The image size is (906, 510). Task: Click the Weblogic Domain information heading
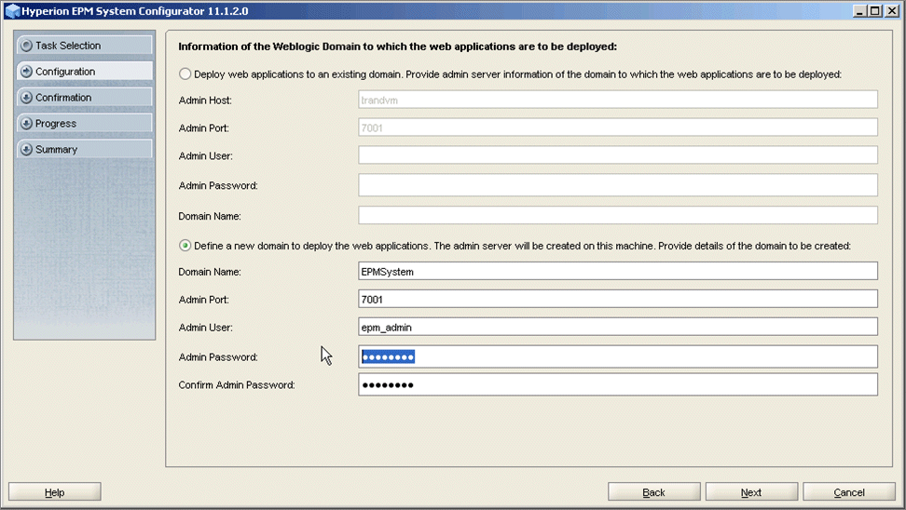pyautogui.click(x=397, y=47)
